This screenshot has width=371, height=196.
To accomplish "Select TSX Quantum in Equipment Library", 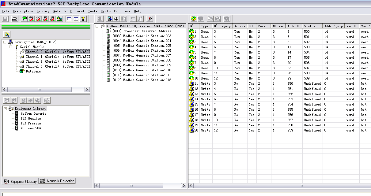I will click(x=31, y=118).
